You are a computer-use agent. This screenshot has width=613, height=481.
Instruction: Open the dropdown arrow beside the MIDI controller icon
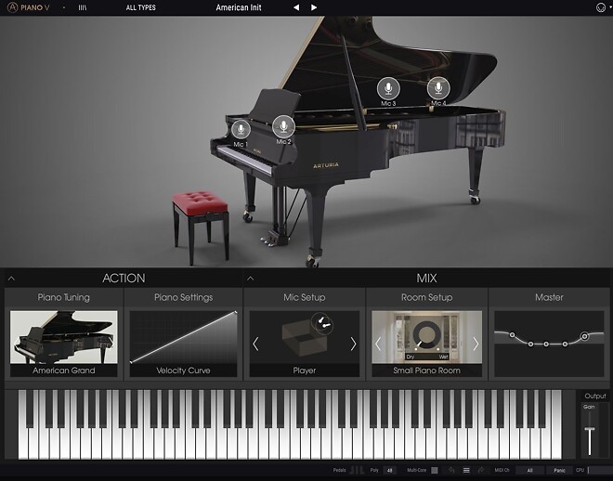[610, 7]
